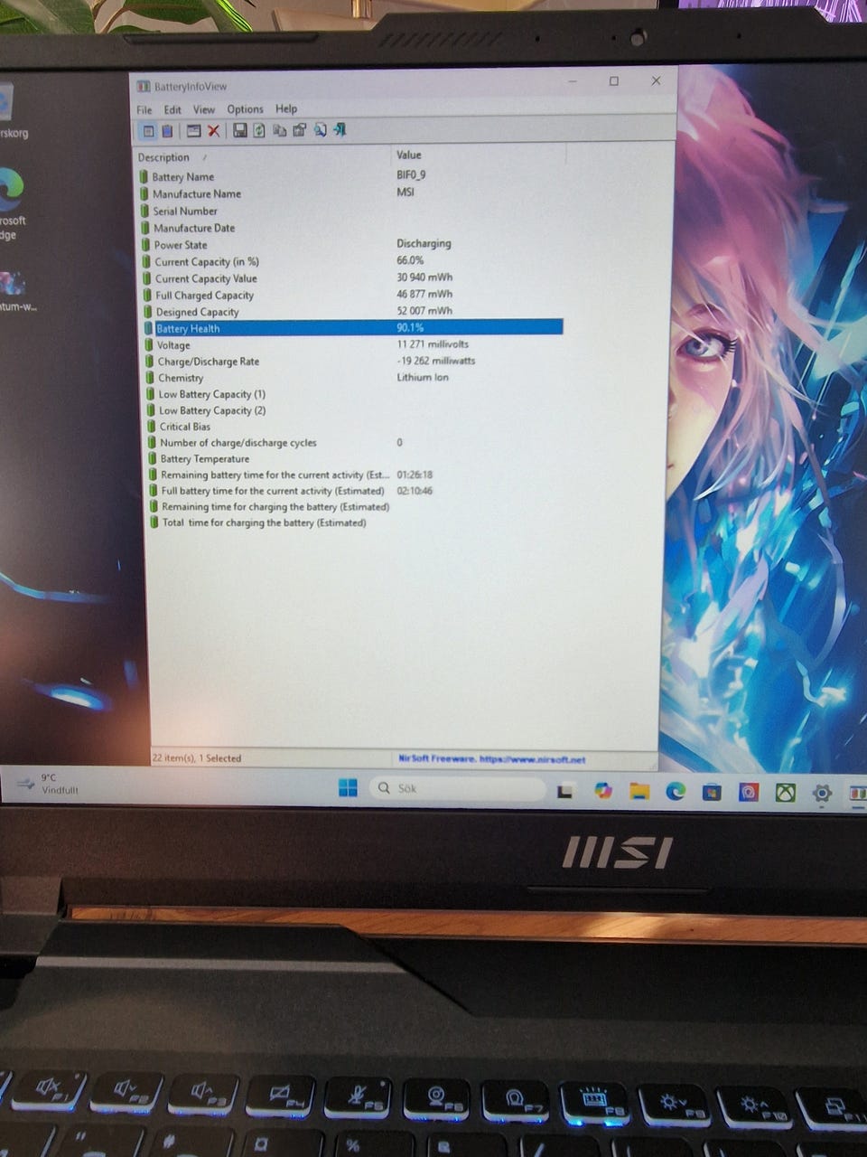Viewport: 867px width, 1157px height.
Task: Click the 46 877 mWh value
Action: click(x=424, y=294)
